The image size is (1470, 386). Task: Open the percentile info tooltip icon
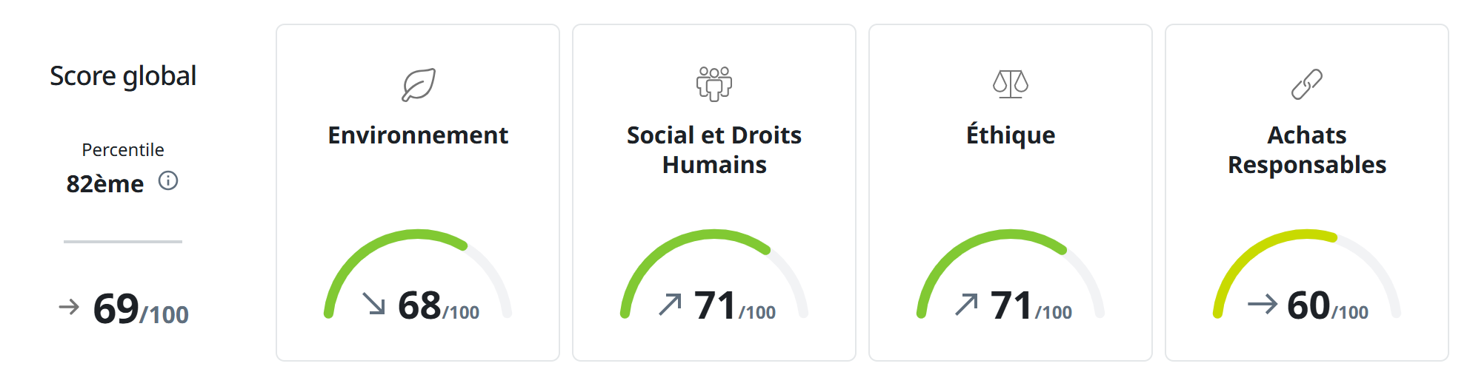pos(168,181)
